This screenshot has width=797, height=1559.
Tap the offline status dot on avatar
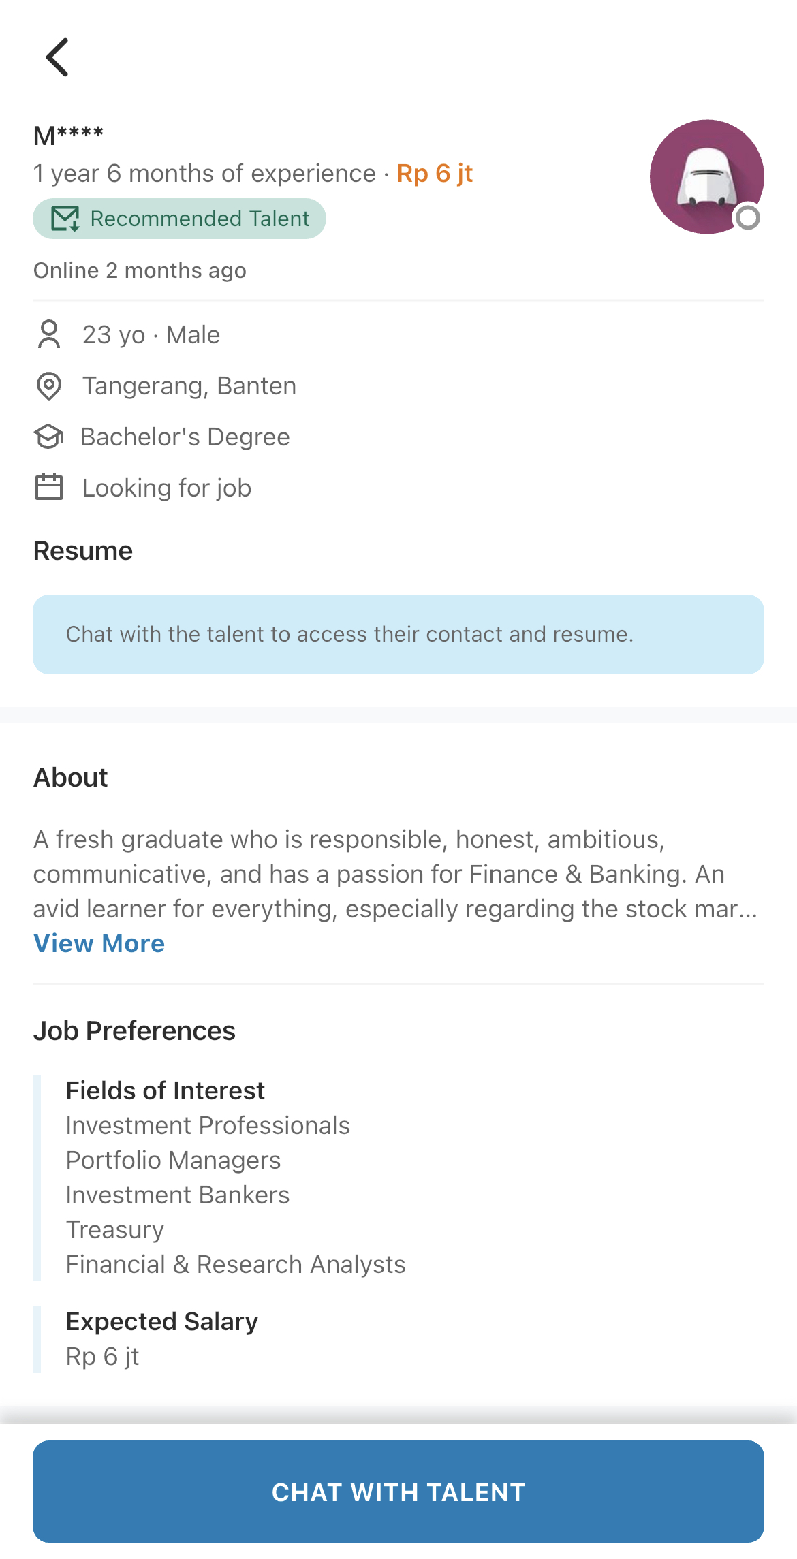[748, 218]
